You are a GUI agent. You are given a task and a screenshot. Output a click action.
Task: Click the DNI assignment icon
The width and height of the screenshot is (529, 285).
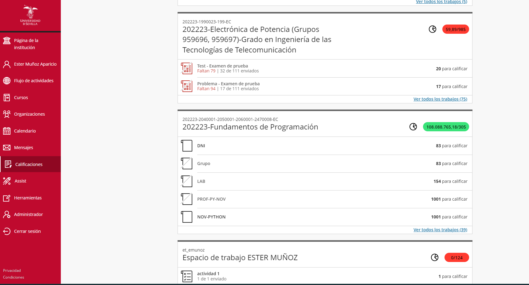(x=186, y=146)
